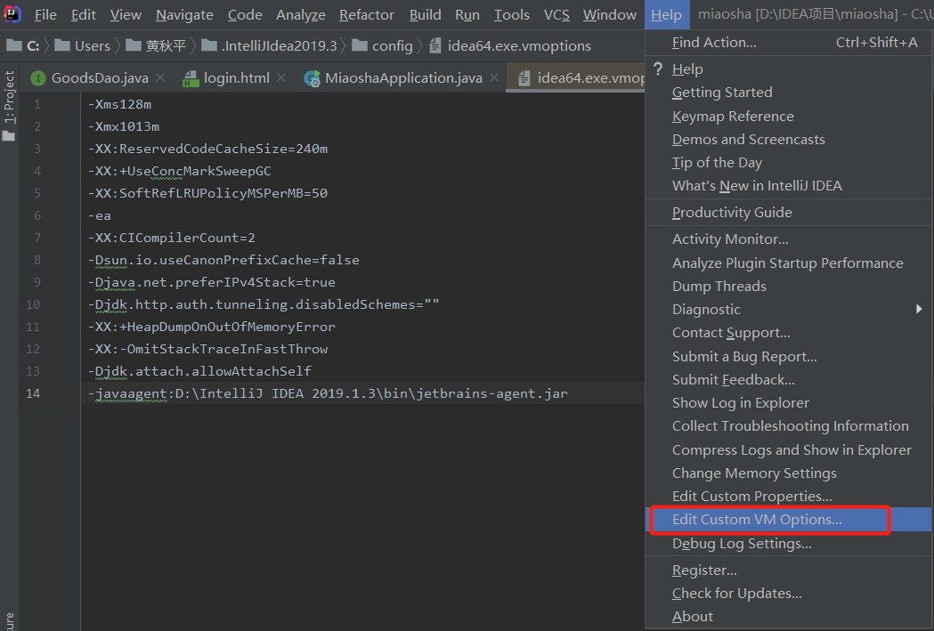
Task: Click the config folder breadcrumb
Action: [x=383, y=45]
